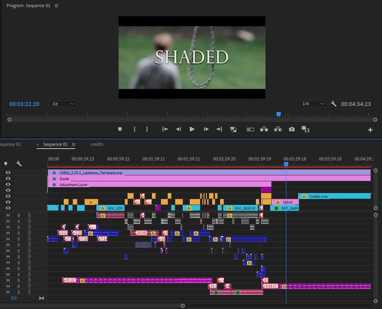The height and width of the screenshot is (309, 382).
Task: Click the Mark In bracket icon
Action: (134, 129)
